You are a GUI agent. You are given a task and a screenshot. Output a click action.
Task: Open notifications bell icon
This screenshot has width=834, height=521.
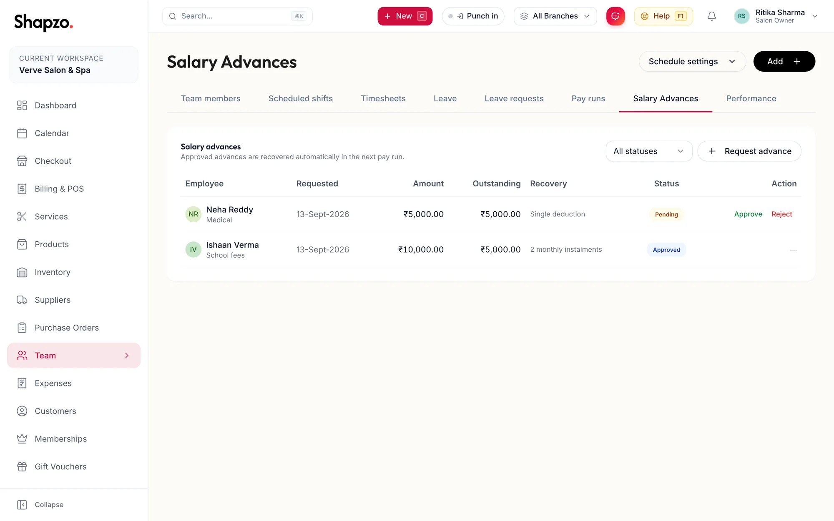712,16
